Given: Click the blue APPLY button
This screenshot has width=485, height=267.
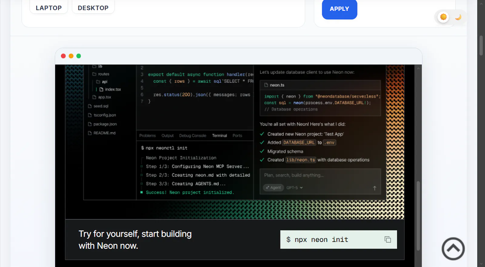Looking at the screenshot, I should 339,9.
